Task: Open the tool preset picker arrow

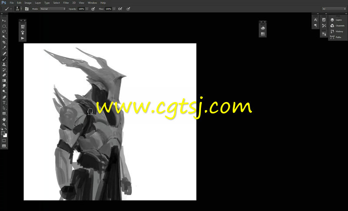Action: (x=11, y=9)
